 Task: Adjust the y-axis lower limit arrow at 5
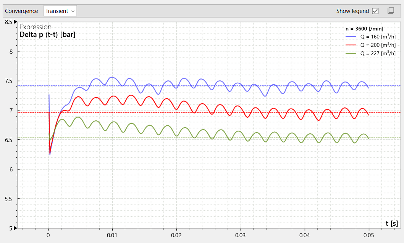point(15,228)
